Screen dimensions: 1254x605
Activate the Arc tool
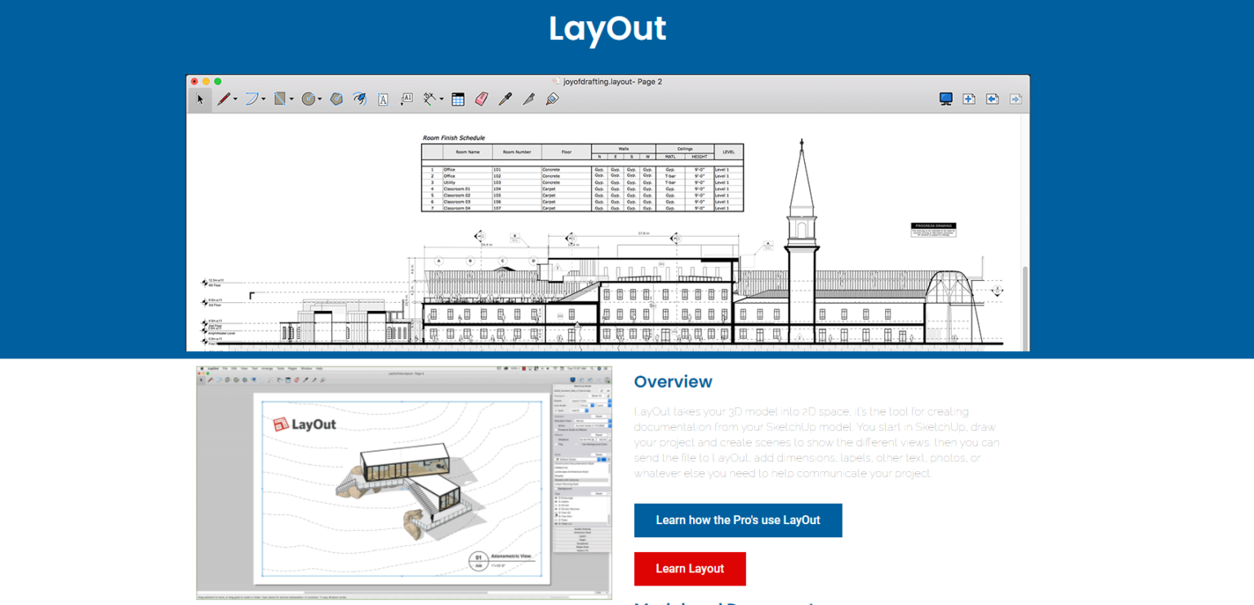click(x=250, y=99)
